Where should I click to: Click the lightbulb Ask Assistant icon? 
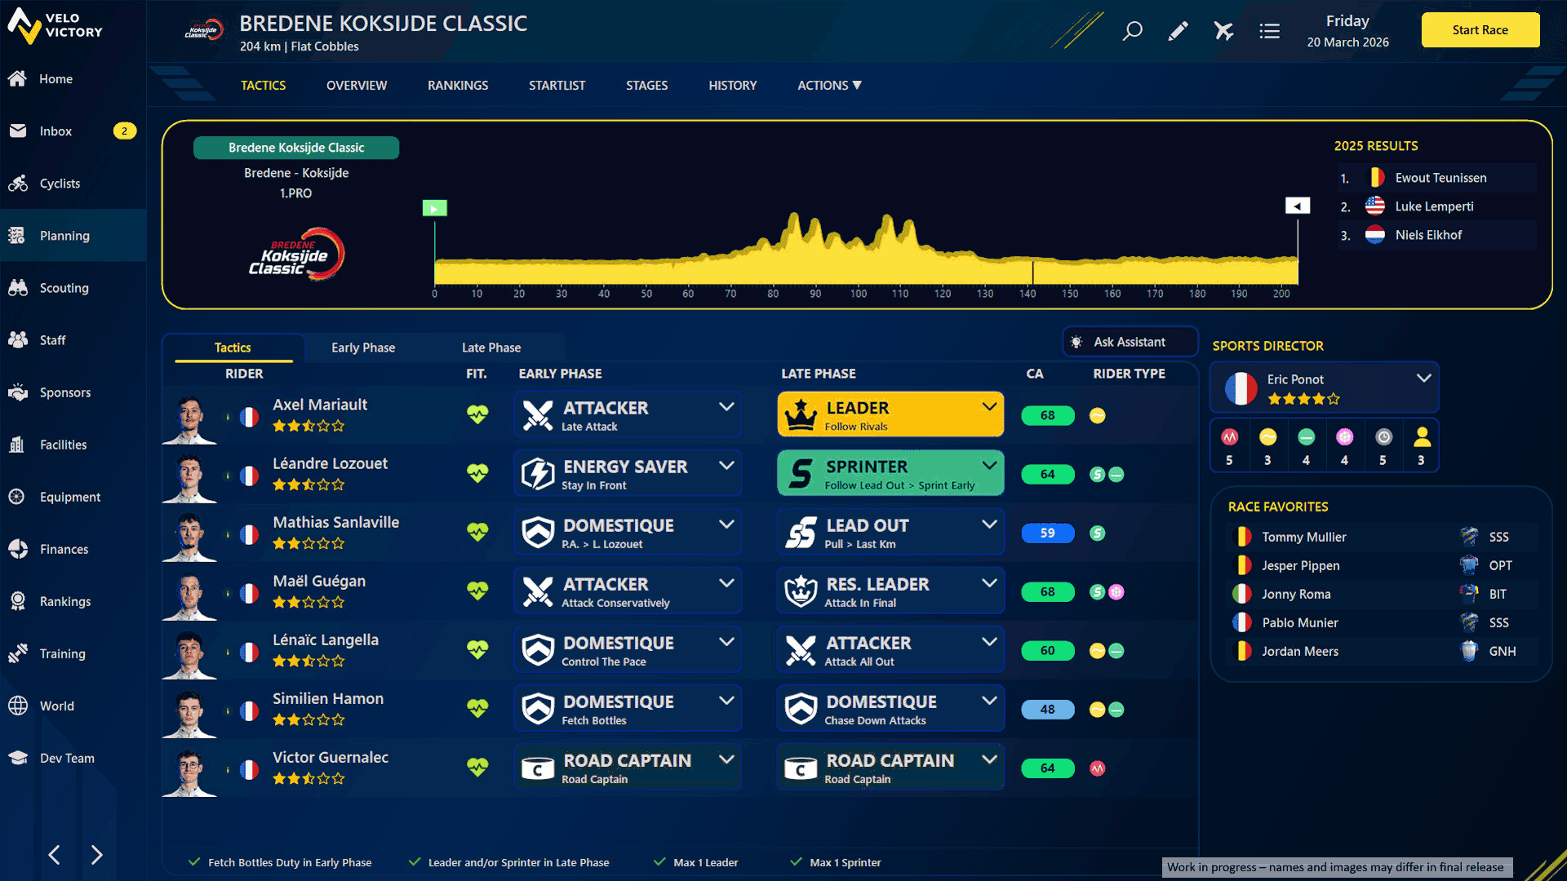1076,342
